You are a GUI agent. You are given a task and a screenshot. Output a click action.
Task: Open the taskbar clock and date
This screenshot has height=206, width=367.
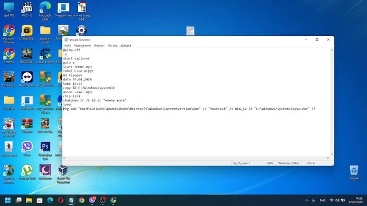point(356,200)
